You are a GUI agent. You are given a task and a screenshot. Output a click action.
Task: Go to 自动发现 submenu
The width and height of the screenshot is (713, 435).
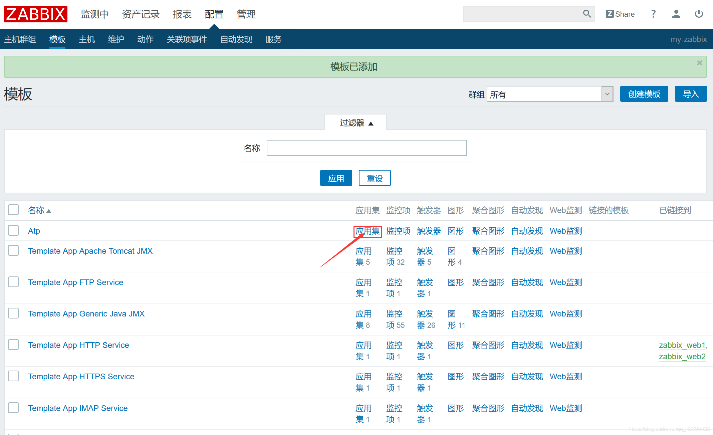coord(236,39)
